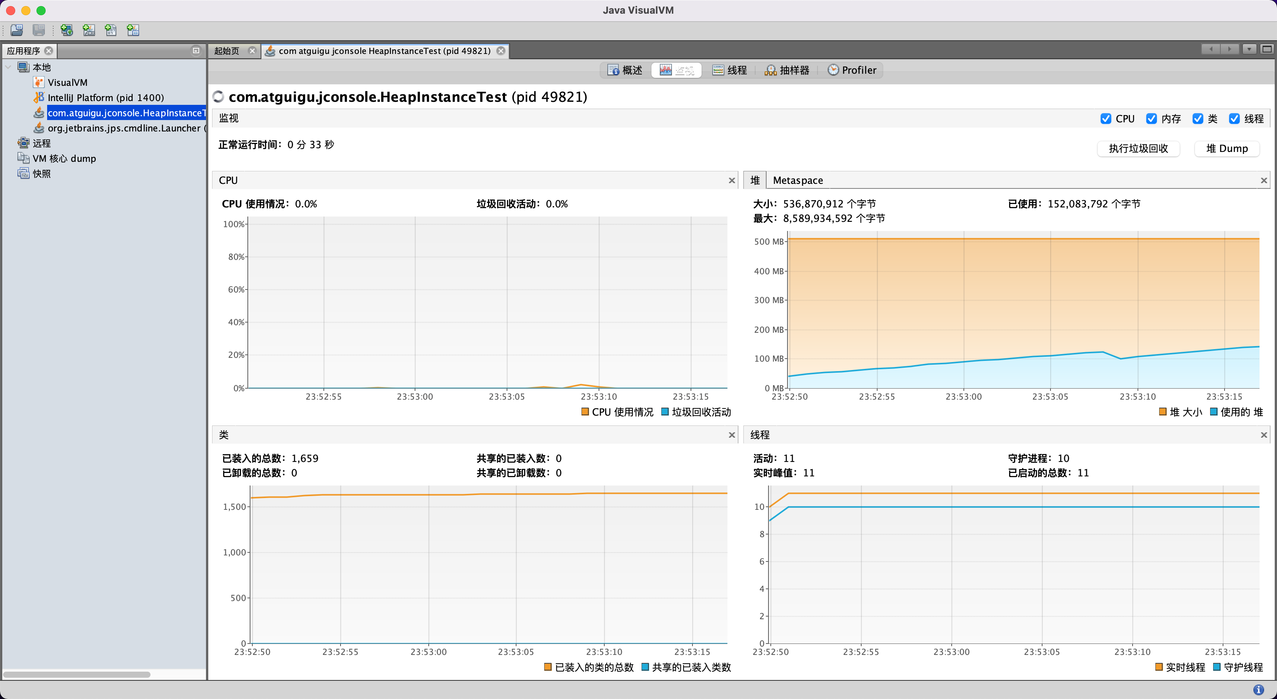This screenshot has width=1277, height=699.
Task: Click the Save Snapshot toolbar icon
Action: click(x=39, y=30)
